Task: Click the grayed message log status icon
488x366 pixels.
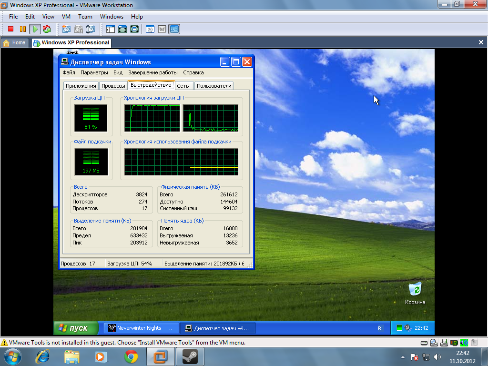Action: click(x=474, y=343)
